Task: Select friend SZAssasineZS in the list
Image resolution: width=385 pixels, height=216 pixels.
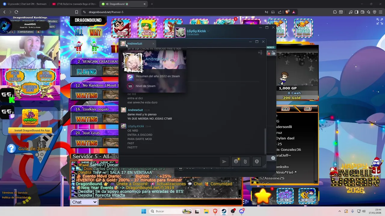Action: coord(272,178)
